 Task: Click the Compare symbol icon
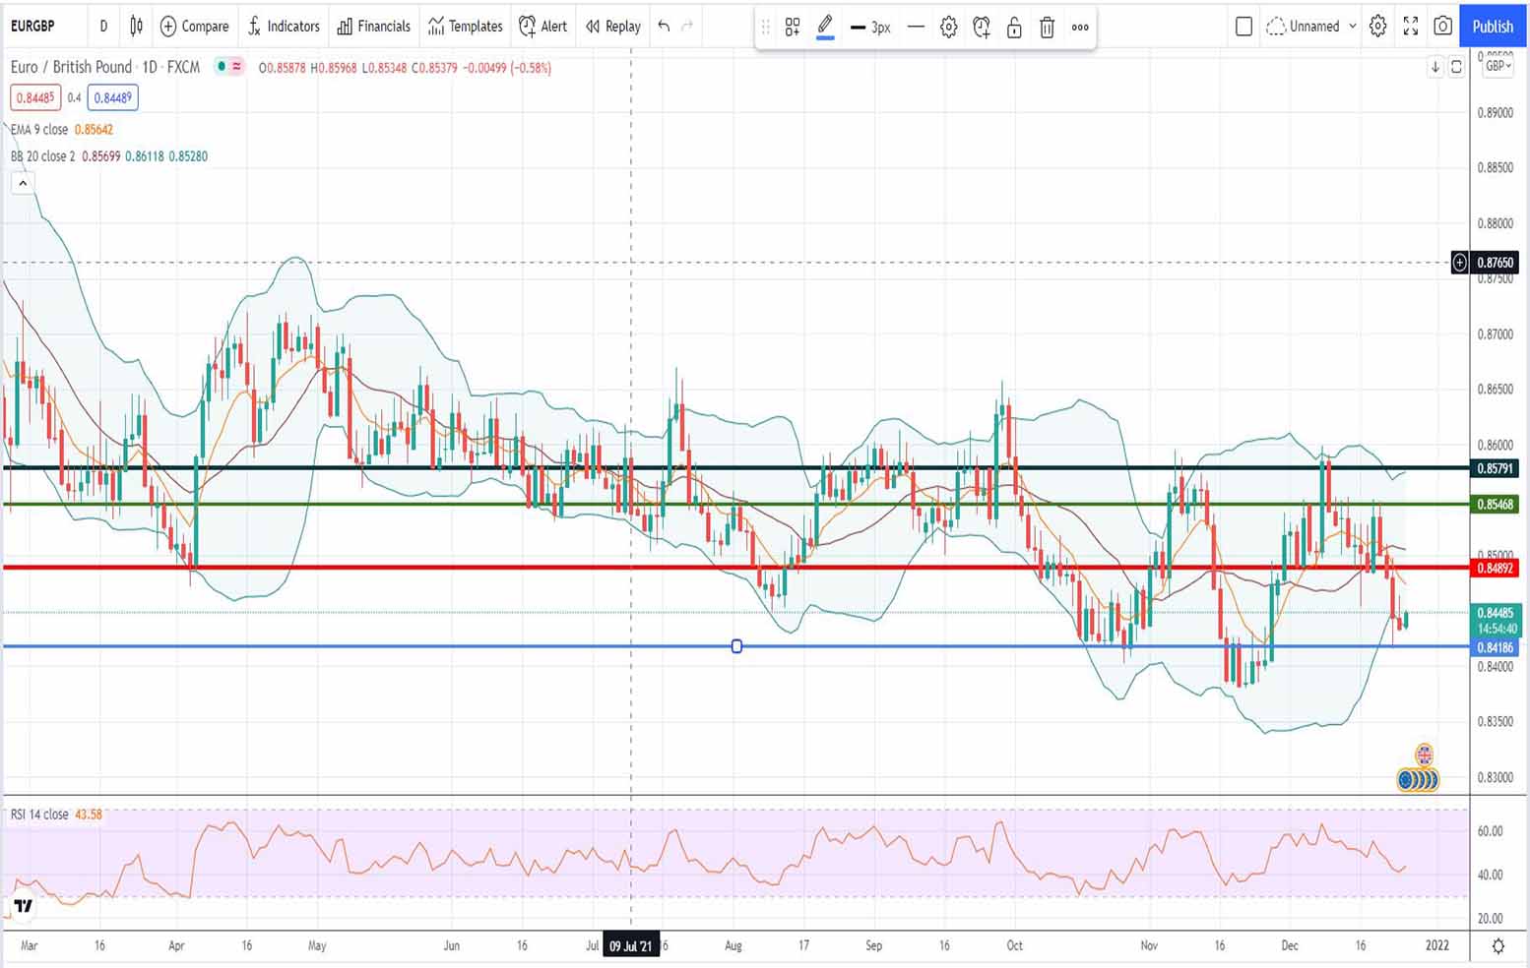point(194,27)
